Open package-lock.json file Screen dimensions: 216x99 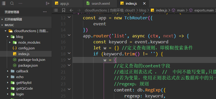(x=26, y=60)
